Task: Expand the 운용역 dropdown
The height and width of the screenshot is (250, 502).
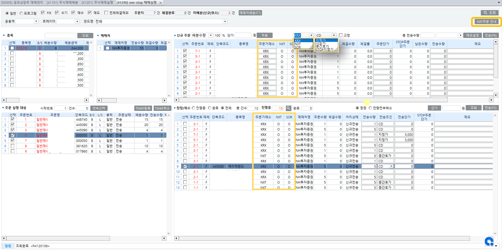Action: click(36, 21)
